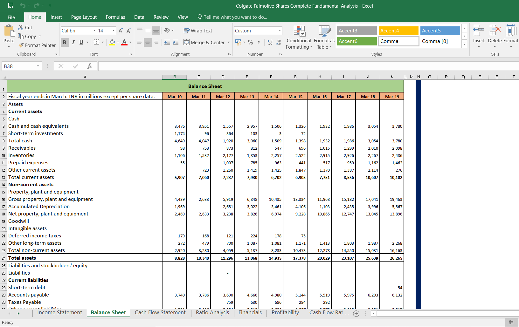Click Normal view icon in status bar
The width and height of the screenshot is (519, 327).
click(x=511, y=322)
